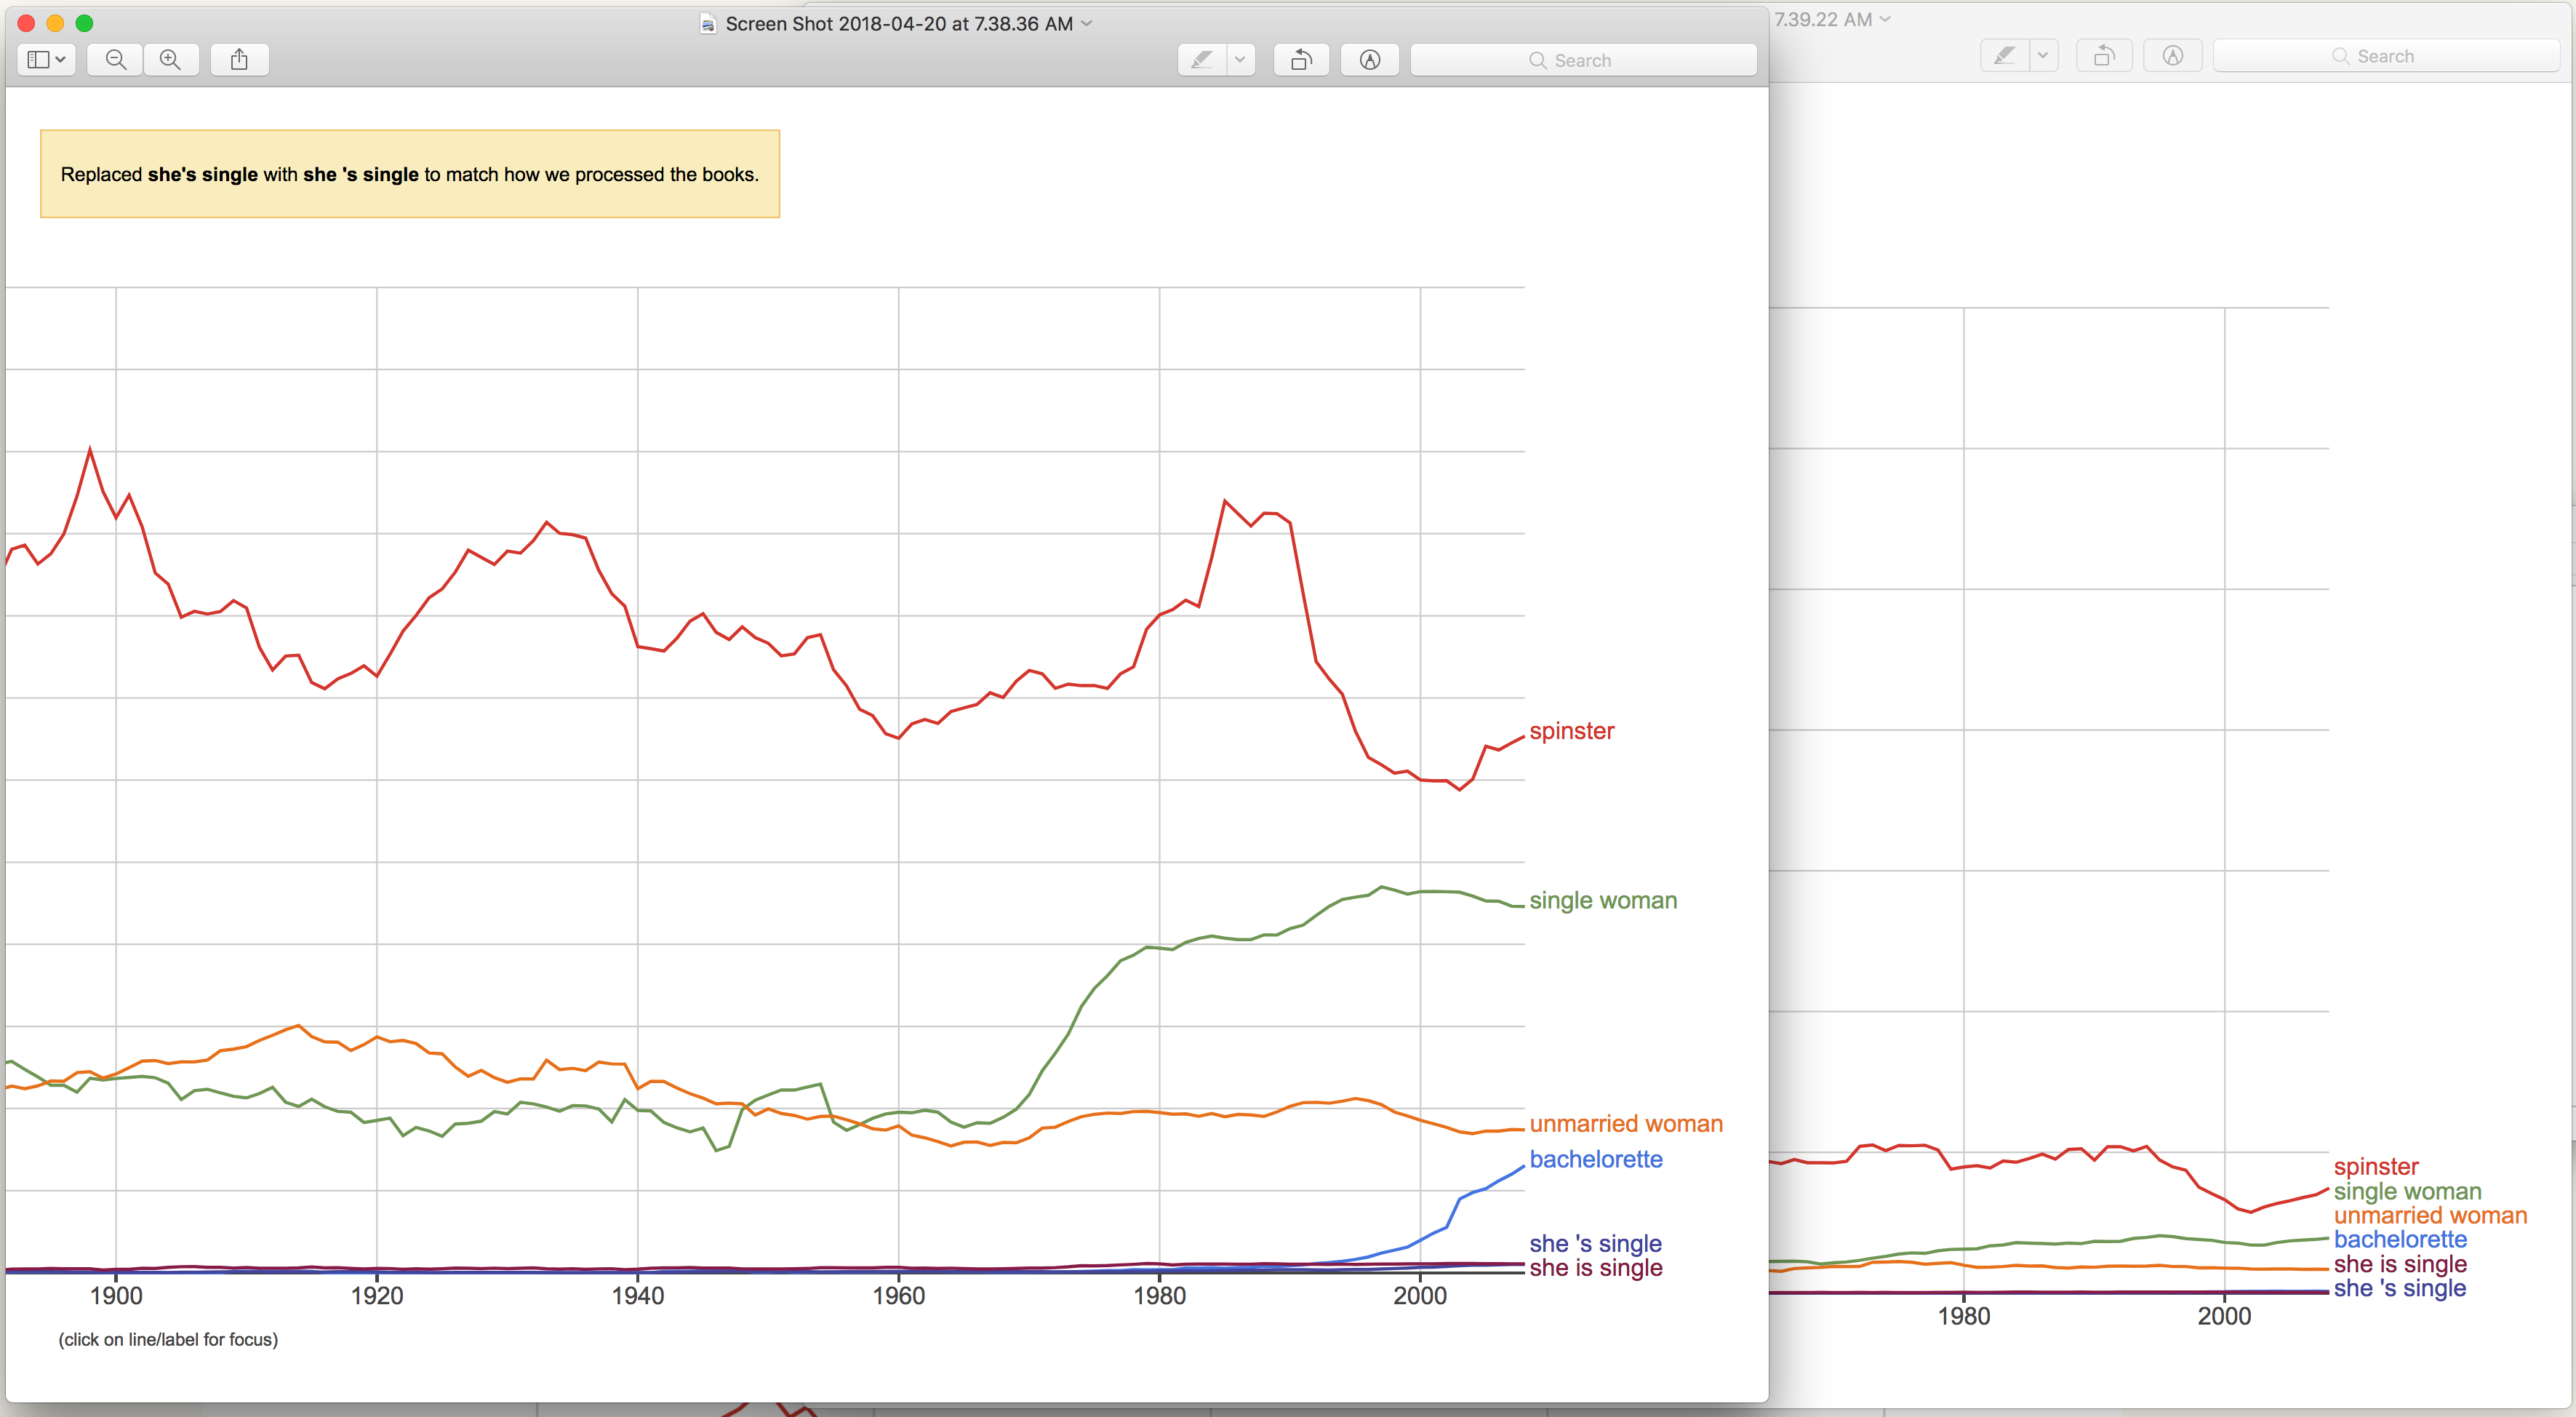Click 'single woman' label in back window chart
The image size is (2576, 1417).
(x=2407, y=1191)
